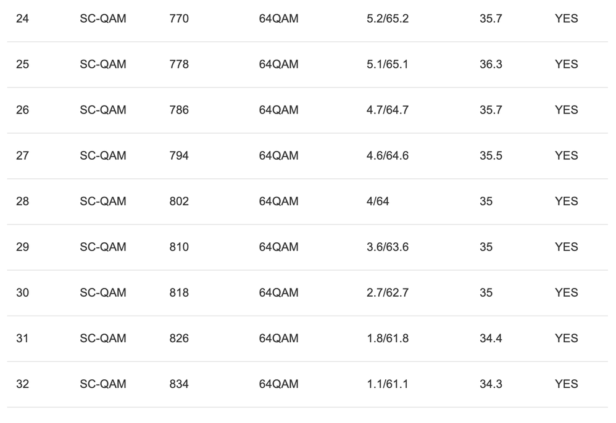
Task: Select the 770 frequency value
Action: coord(179,18)
